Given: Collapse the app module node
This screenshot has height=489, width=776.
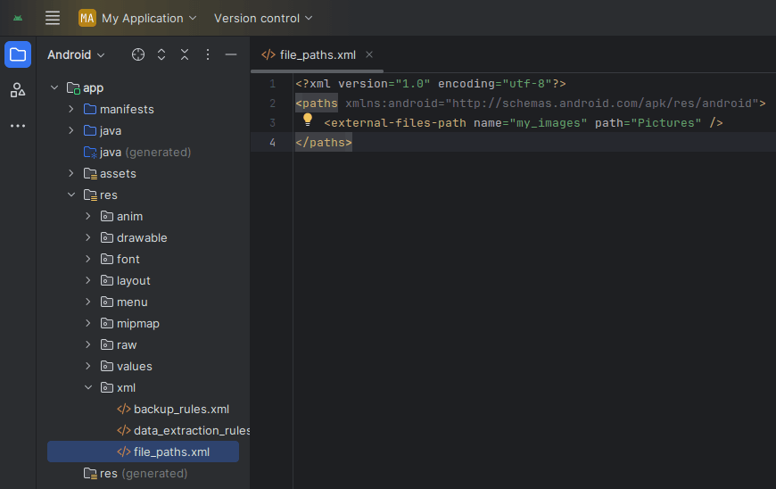Looking at the screenshot, I should coord(54,87).
